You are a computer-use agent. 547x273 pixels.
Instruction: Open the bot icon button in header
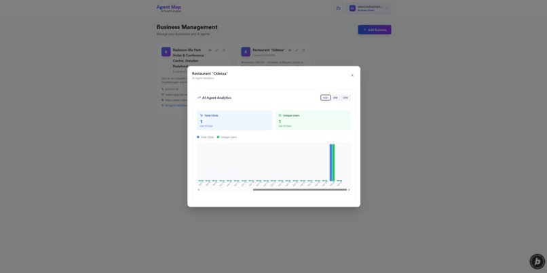[338, 8]
